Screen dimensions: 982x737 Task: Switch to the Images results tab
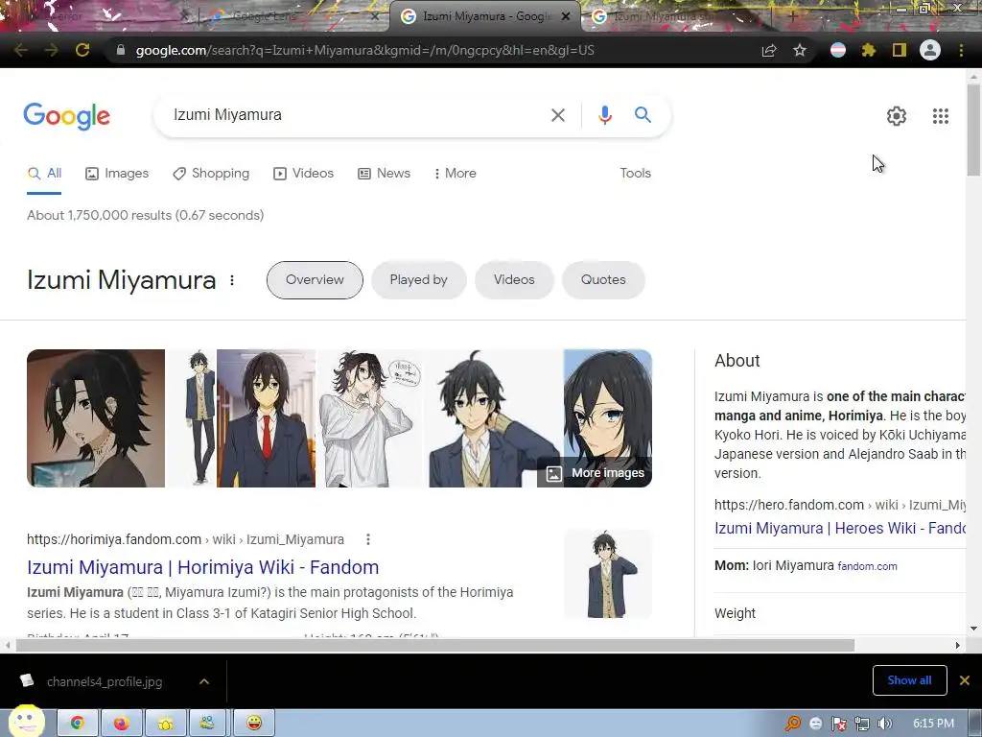tap(117, 173)
